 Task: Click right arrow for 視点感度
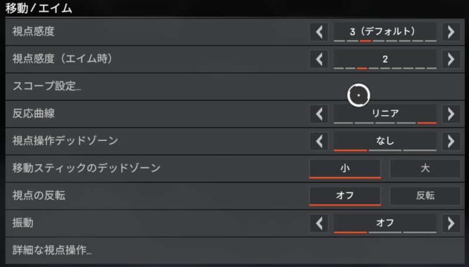click(x=450, y=32)
